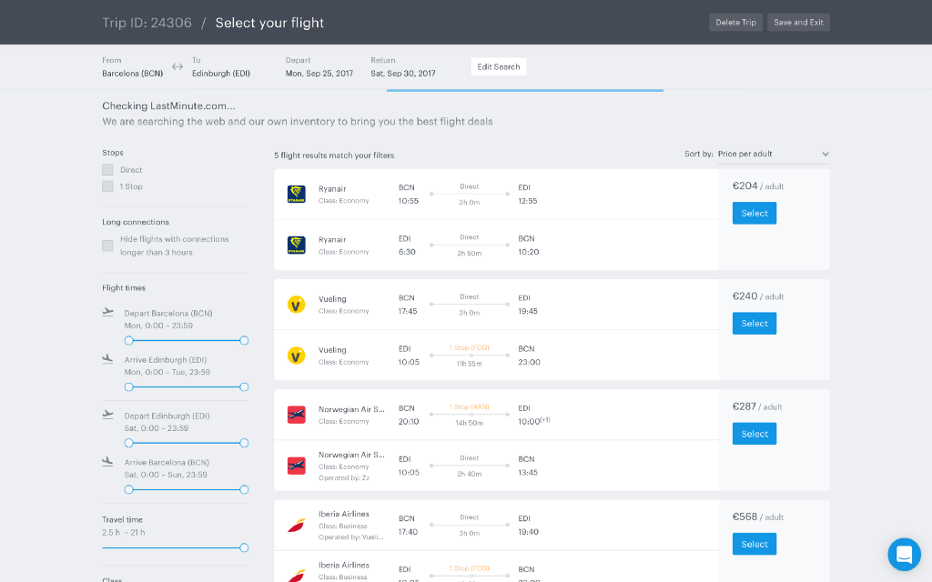Click the To Edinburgh (EDI) field
Image resolution: width=932 pixels, height=582 pixels.
coord(221,67)
